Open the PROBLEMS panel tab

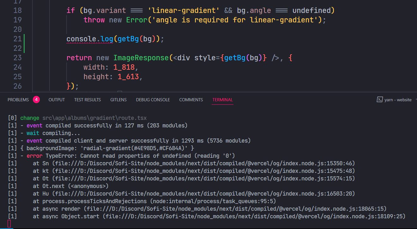click(x=18, y=99)
